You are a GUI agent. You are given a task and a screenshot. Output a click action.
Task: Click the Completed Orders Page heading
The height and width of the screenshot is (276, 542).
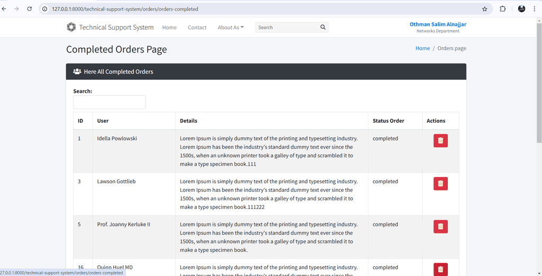pos(116,49)
